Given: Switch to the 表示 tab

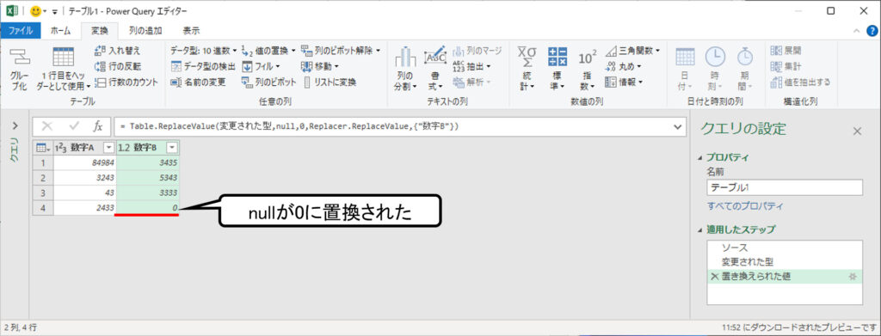Looking at the screenshot, I should [191, 31].
